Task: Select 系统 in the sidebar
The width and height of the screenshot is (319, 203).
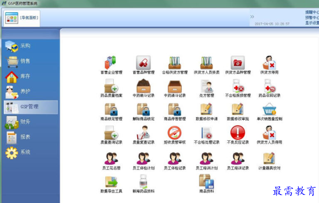Action: point(30,153)
